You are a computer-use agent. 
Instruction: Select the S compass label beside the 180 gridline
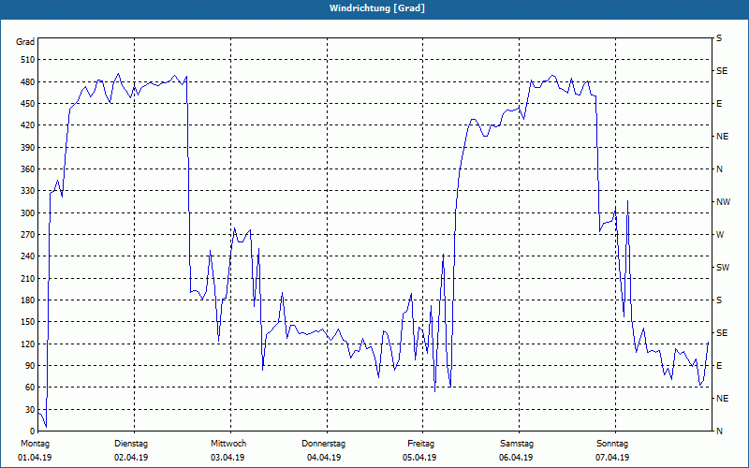719,300
